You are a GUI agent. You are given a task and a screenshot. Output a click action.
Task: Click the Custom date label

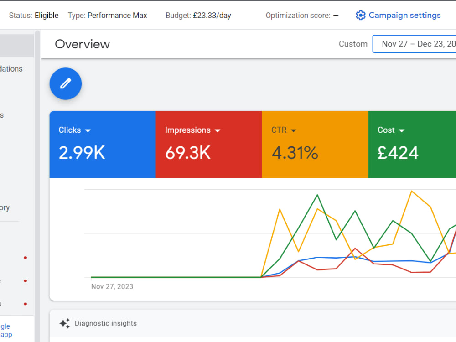coord(353,44)
